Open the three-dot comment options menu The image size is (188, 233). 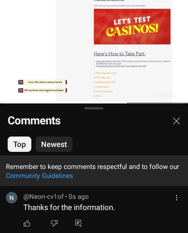coord(177,197)
